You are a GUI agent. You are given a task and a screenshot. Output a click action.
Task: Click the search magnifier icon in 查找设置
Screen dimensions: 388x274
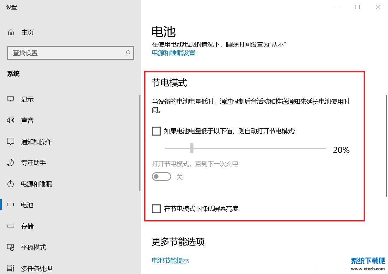[127, 53]
